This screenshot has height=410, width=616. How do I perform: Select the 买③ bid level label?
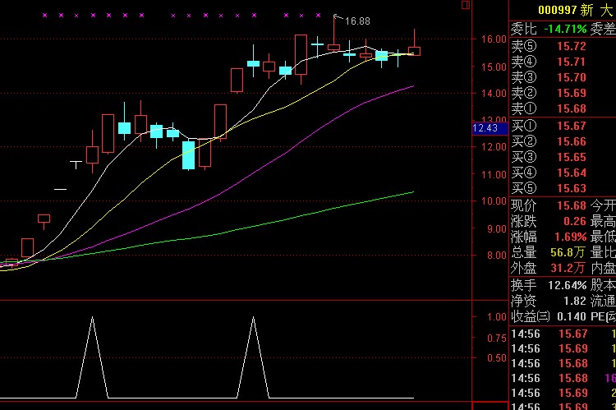point(524,157)
